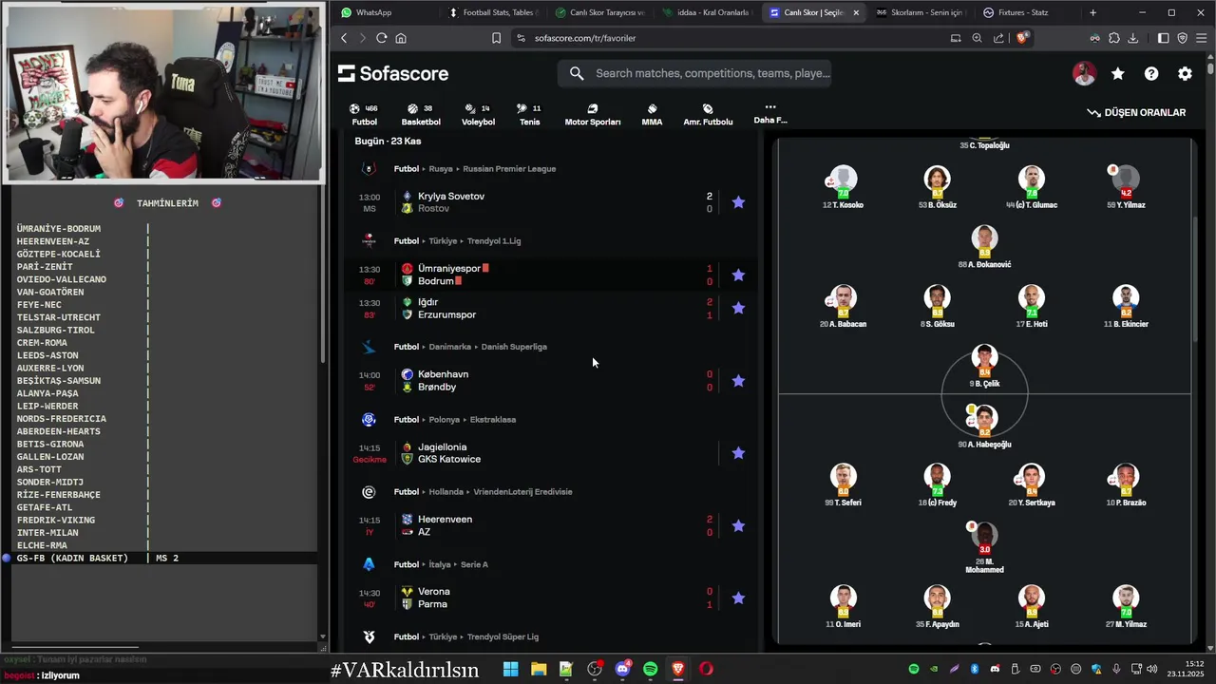This screenshot has width=1216, height=684.
Task: Open the Amr. Futbolu category
Action: pos(708,115)
